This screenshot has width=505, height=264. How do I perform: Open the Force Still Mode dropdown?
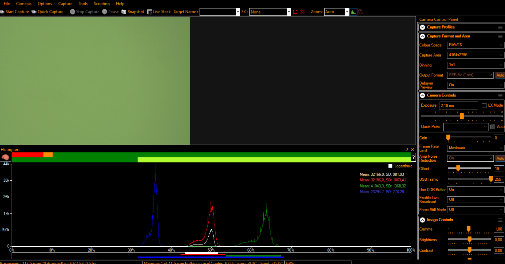[476, 209]
